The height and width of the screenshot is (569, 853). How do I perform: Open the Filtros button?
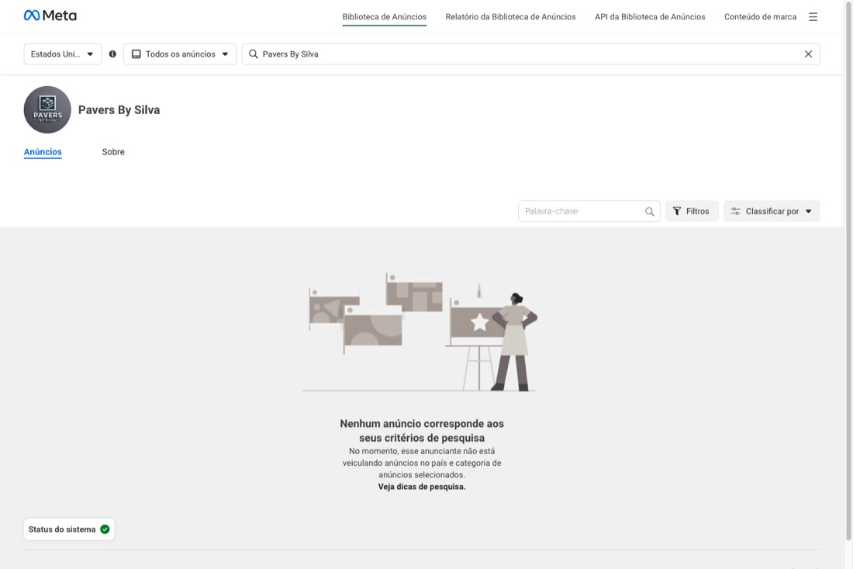(692, 211)
